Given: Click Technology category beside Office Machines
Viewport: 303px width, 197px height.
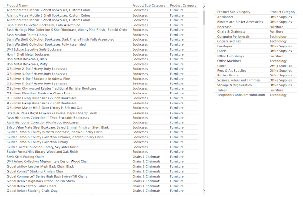Looking at the screenshot, I should 278,61.
